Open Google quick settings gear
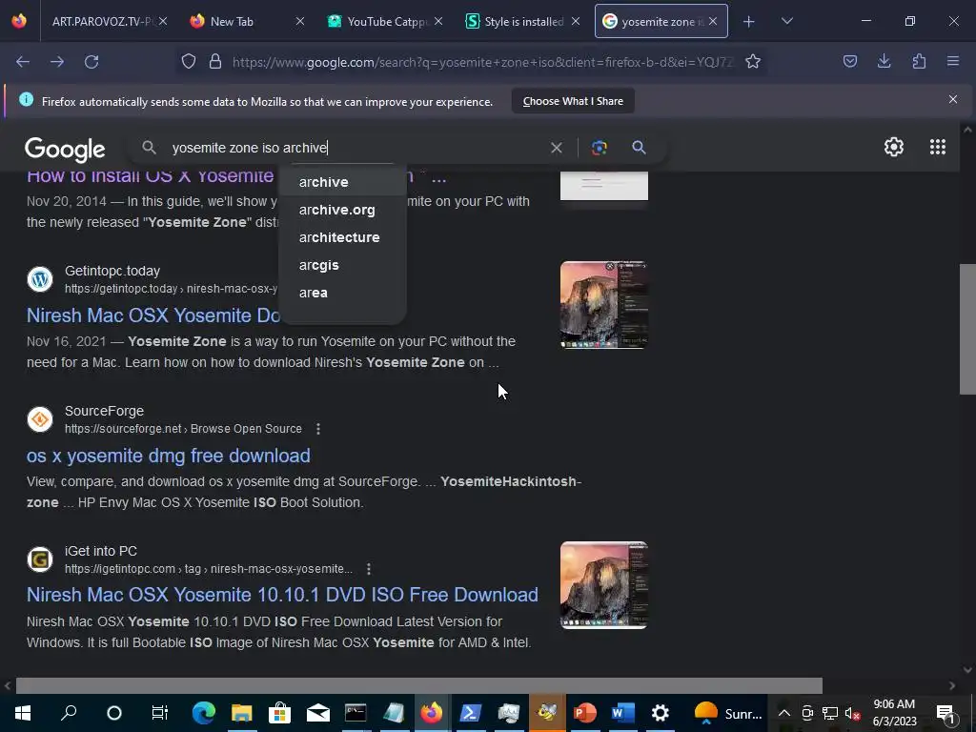 click(x=894, y=147)
